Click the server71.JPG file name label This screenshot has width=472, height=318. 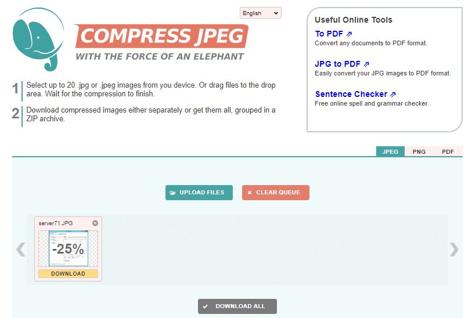[x=56, y=223]
